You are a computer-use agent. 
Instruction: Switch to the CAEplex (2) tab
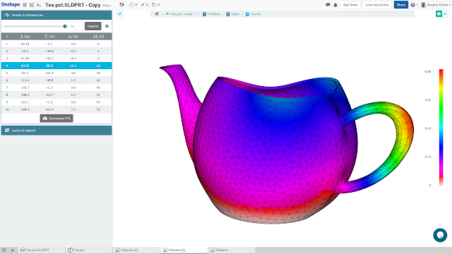click(x=136, y=250)
